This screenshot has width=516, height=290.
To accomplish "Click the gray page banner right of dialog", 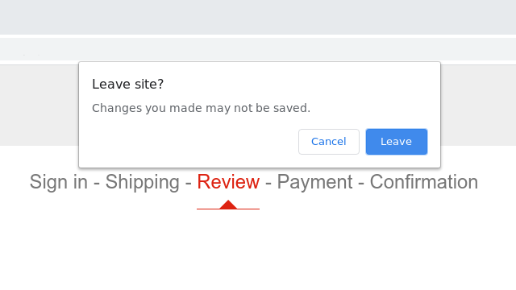I will coord(478,106).
